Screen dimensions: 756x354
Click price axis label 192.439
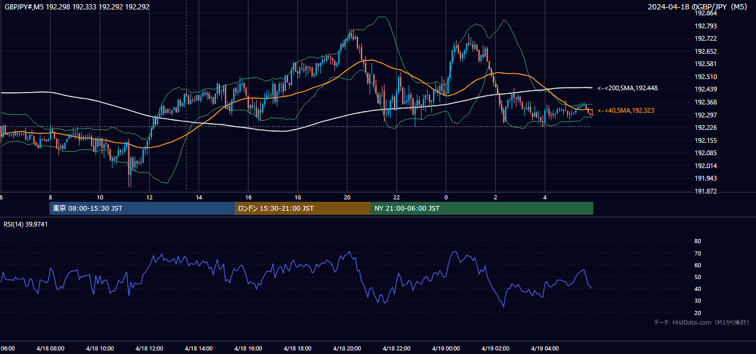(x=706, y=89)
